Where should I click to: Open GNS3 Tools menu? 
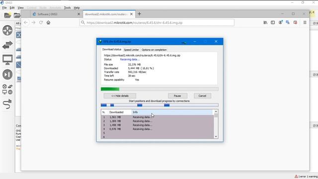coord(68,8)
